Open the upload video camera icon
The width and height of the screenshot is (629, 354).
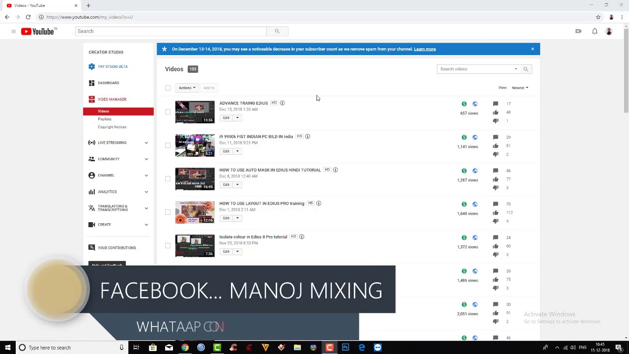pyautogui.click(x=578, y=31)
